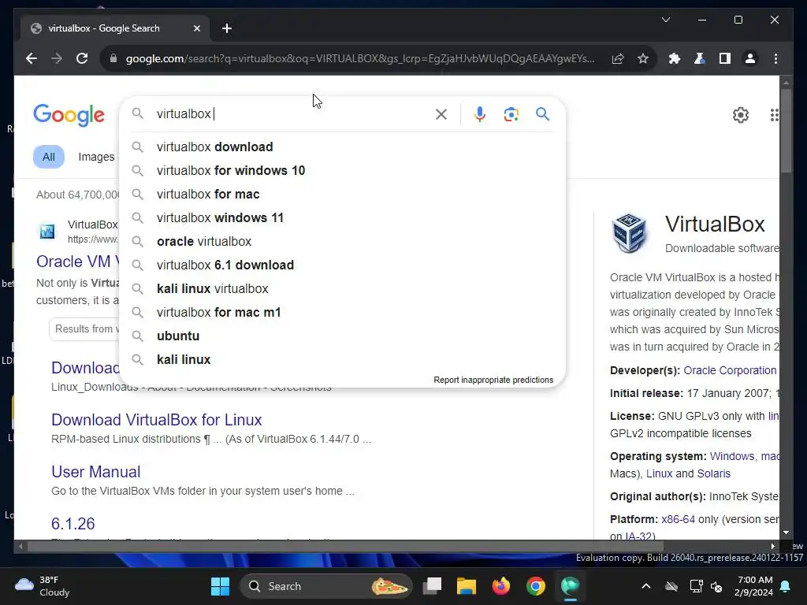Image resolution: width=807 pixels, height=605 pixels.
Task: Open the User Manual link
Action: click(95, 472)
